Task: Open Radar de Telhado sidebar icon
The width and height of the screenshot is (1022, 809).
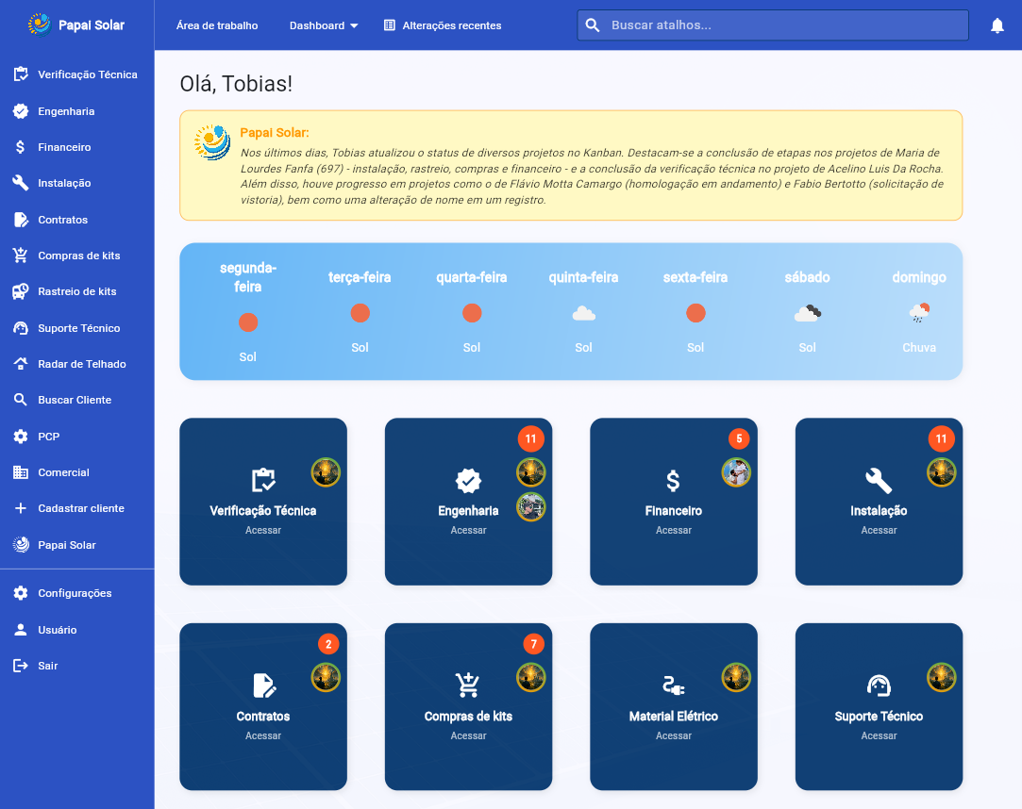Action: click(x=21, y=364)
